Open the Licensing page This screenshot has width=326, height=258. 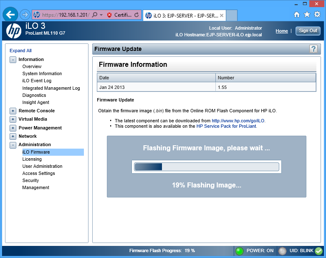(x=32, y=159)
